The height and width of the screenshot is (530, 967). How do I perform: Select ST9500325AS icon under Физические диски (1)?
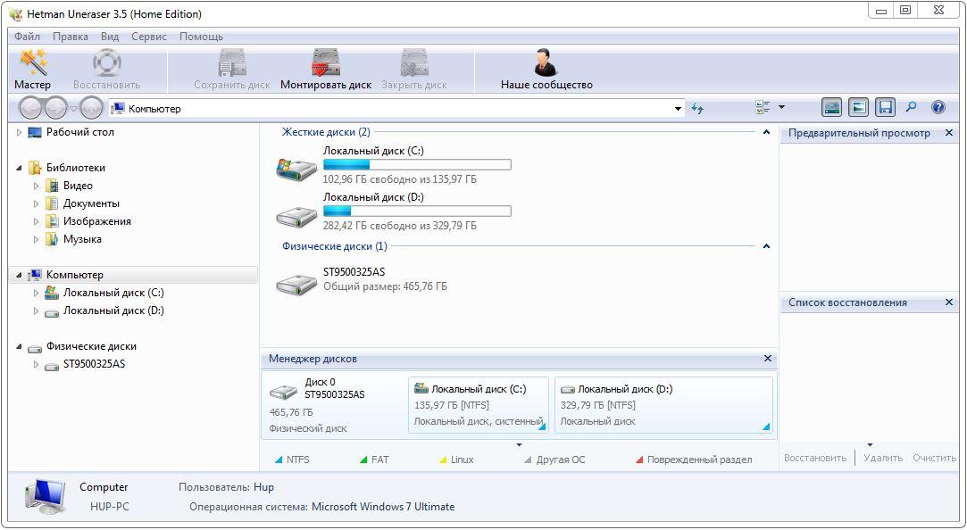pos(296,283)
